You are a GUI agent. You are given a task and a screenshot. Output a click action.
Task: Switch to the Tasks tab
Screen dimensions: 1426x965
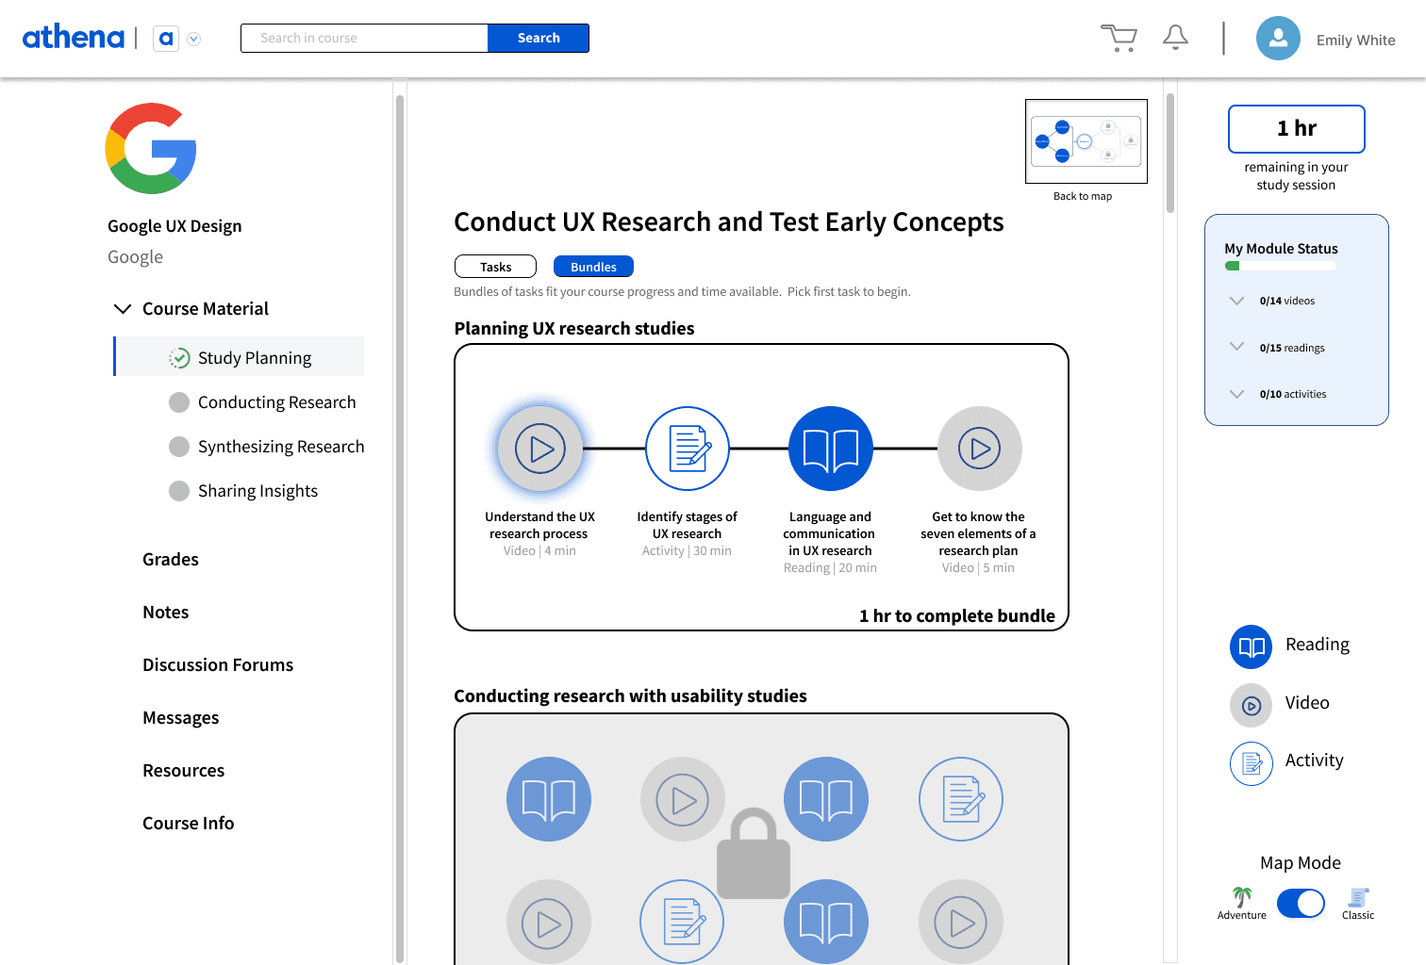495,267
